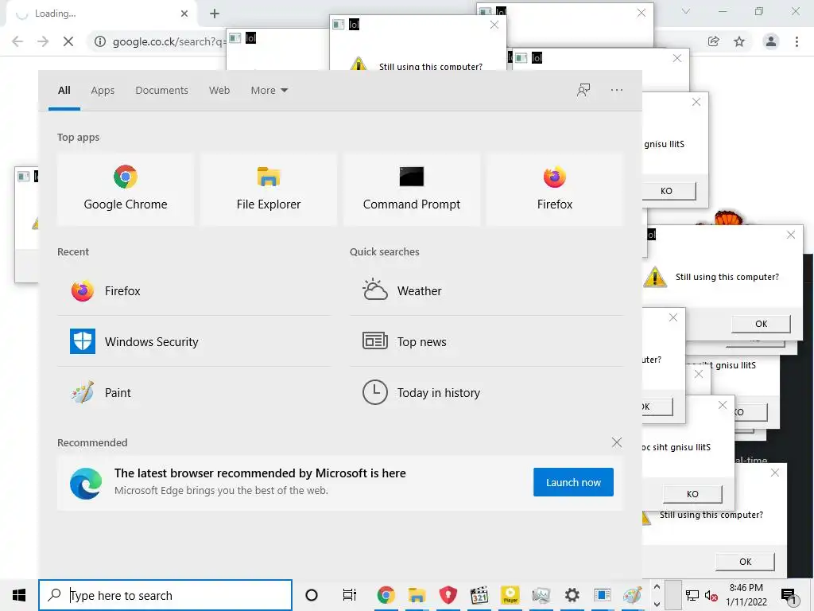Open the Windows Start menu
The image size is (814, 611).
19,595
